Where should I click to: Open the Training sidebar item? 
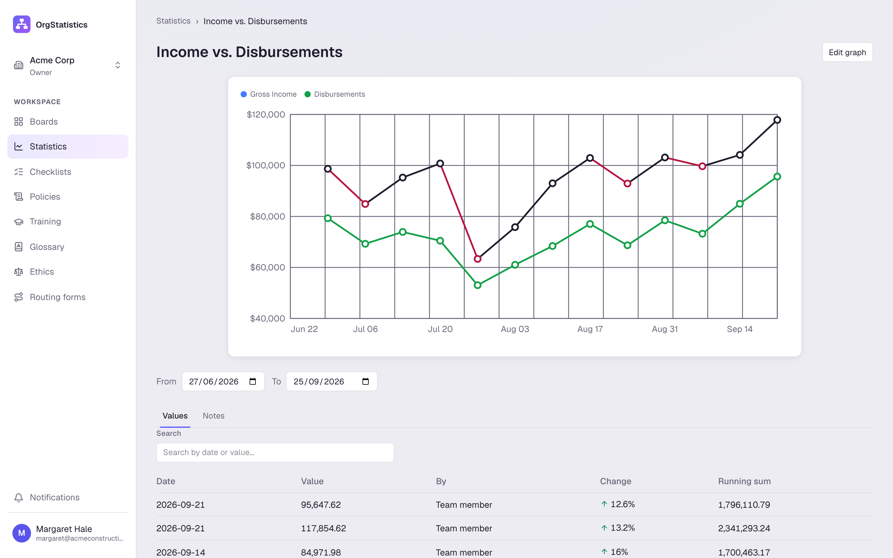[x=68, y=222]
